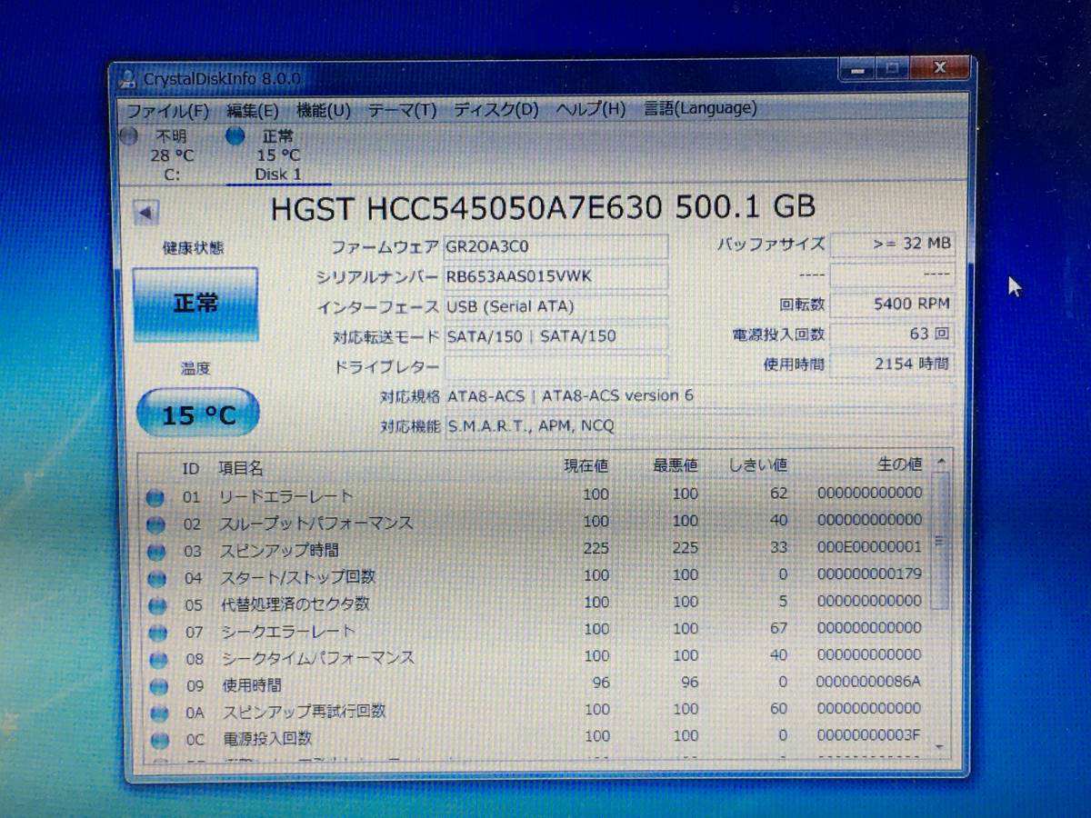This screenshot has height=818, width=1091.
Task: Click raw value 00000000003F
Action: (869, 735)
